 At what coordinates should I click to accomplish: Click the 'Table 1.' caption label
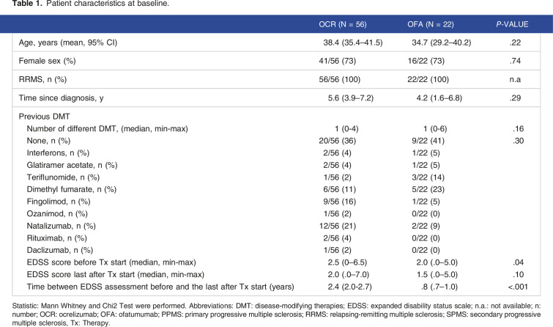click(x=19, y=7)
